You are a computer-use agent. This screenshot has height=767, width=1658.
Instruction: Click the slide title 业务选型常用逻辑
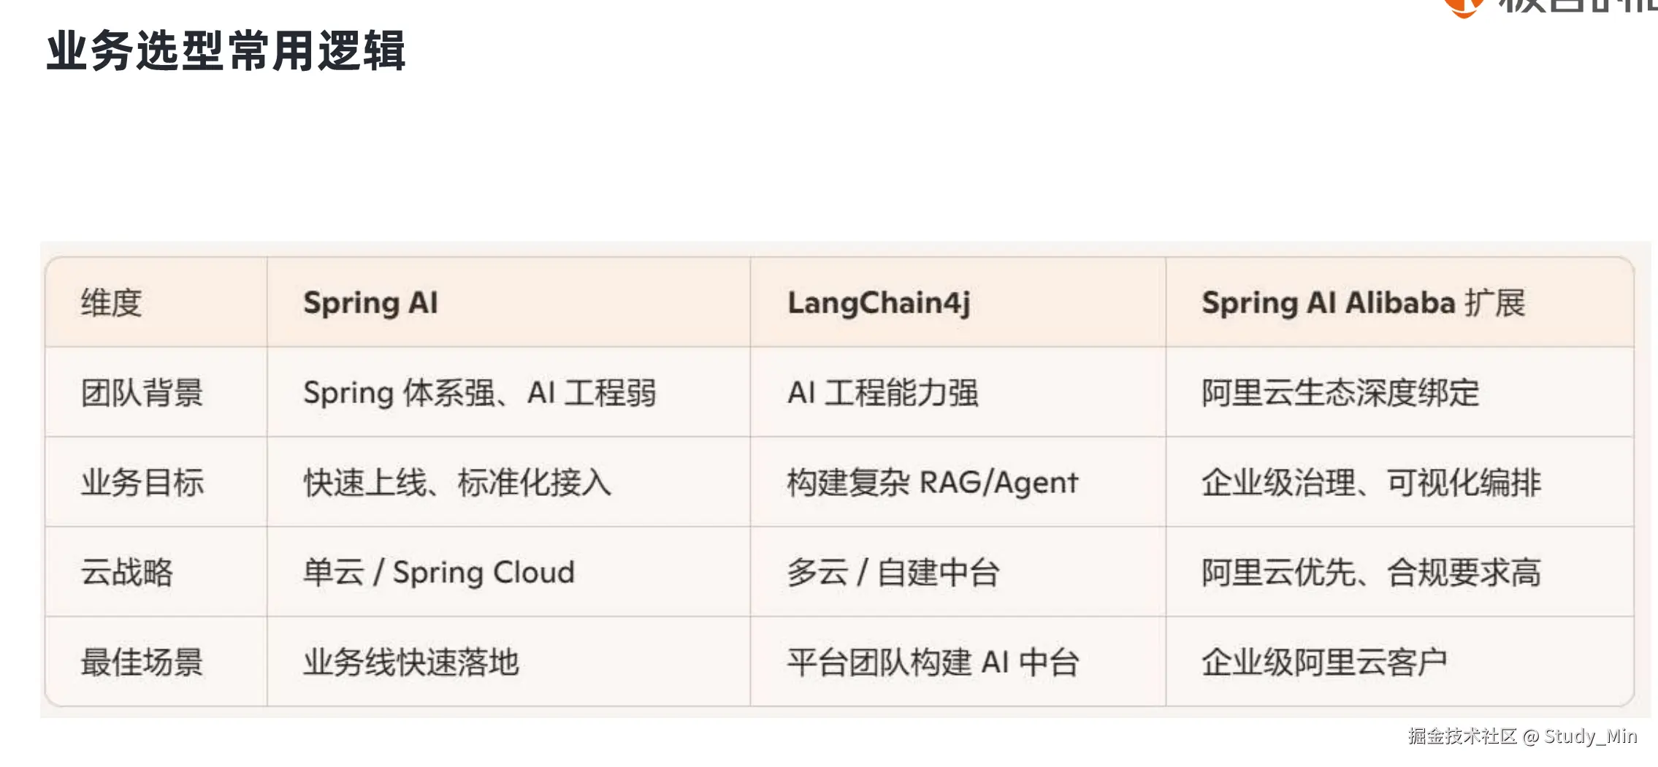(226, 51)
